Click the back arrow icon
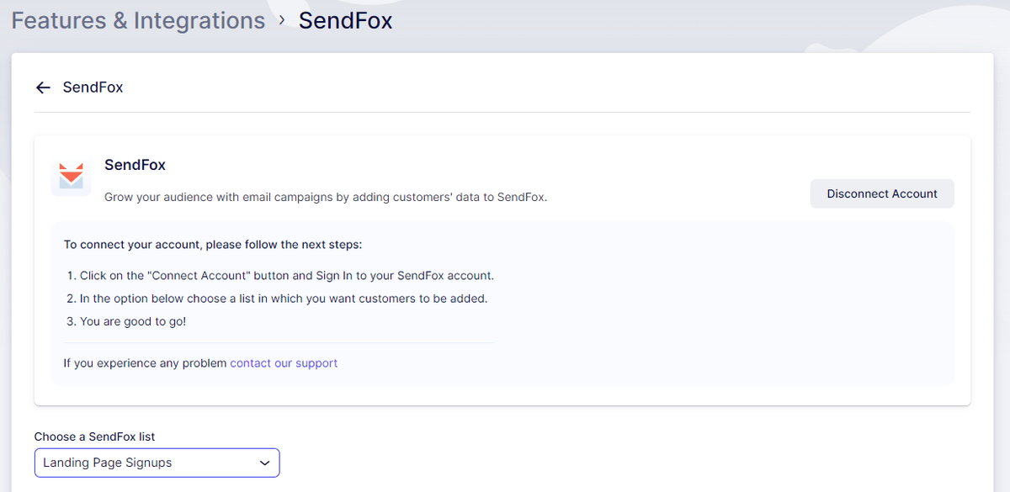The width and height of the screenshot is (1010, 492). [x=43, y=87]
